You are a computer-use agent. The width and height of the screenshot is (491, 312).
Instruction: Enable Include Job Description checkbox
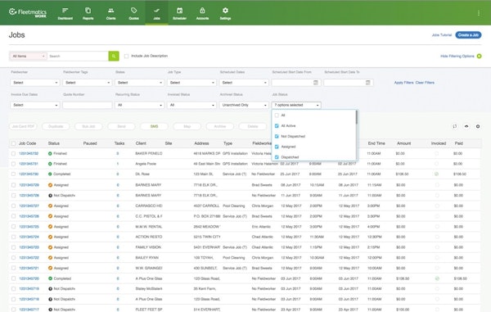(126, 56)
